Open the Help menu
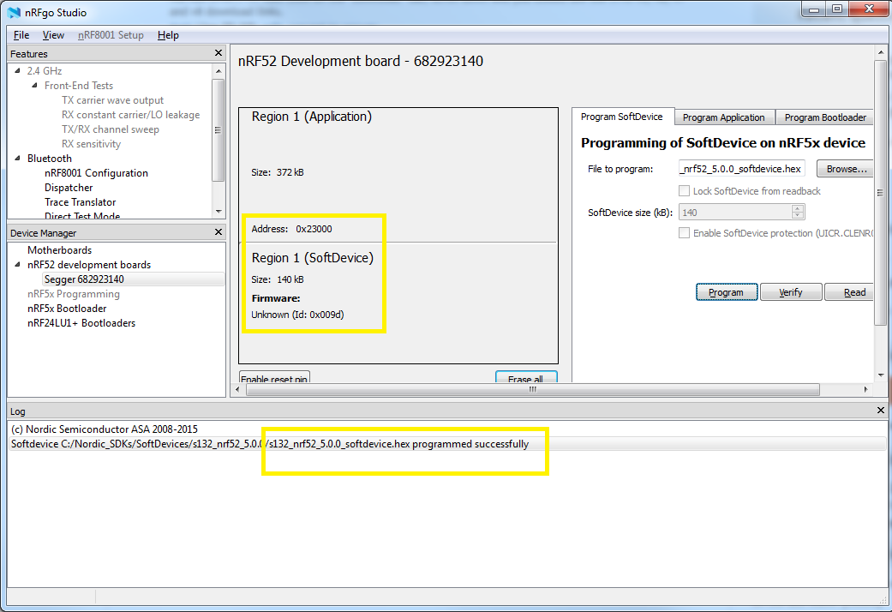892x612 pixels. tap(168, 35)
